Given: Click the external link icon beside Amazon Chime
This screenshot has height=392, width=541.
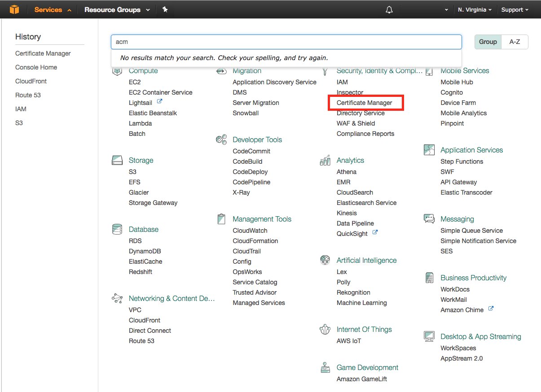Looking at the screenshot, I should [x=491, y=309].
